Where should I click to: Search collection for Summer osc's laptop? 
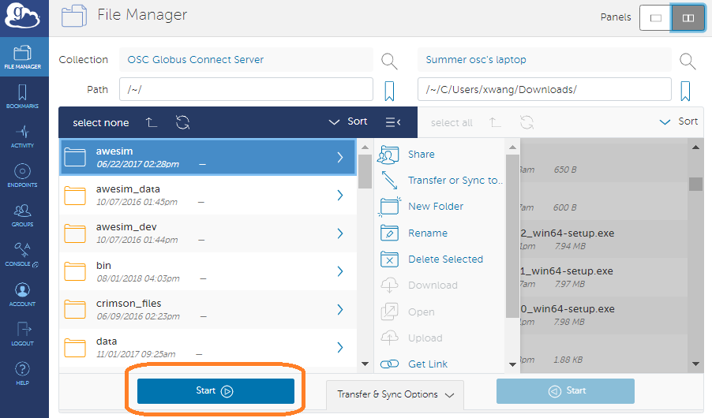pyautogui.click(x=688, y=61)
